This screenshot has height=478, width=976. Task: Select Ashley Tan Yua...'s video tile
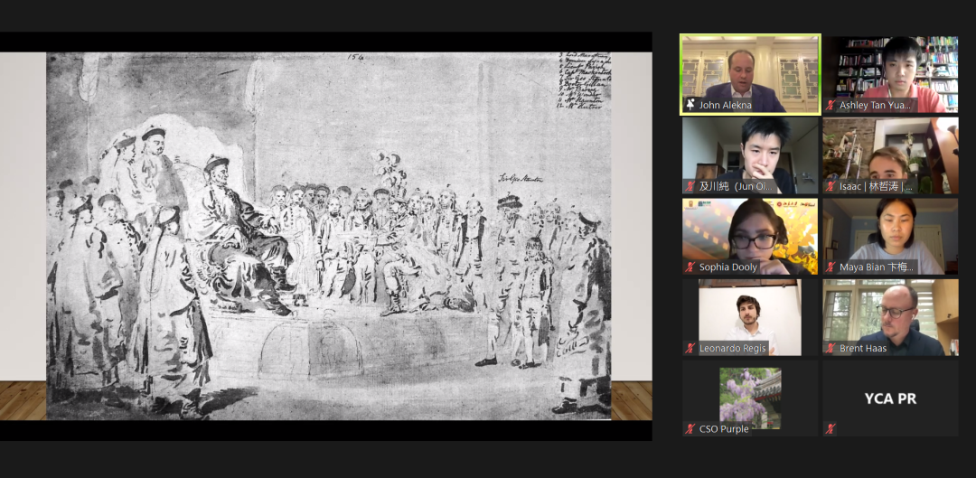click(891, 75)
